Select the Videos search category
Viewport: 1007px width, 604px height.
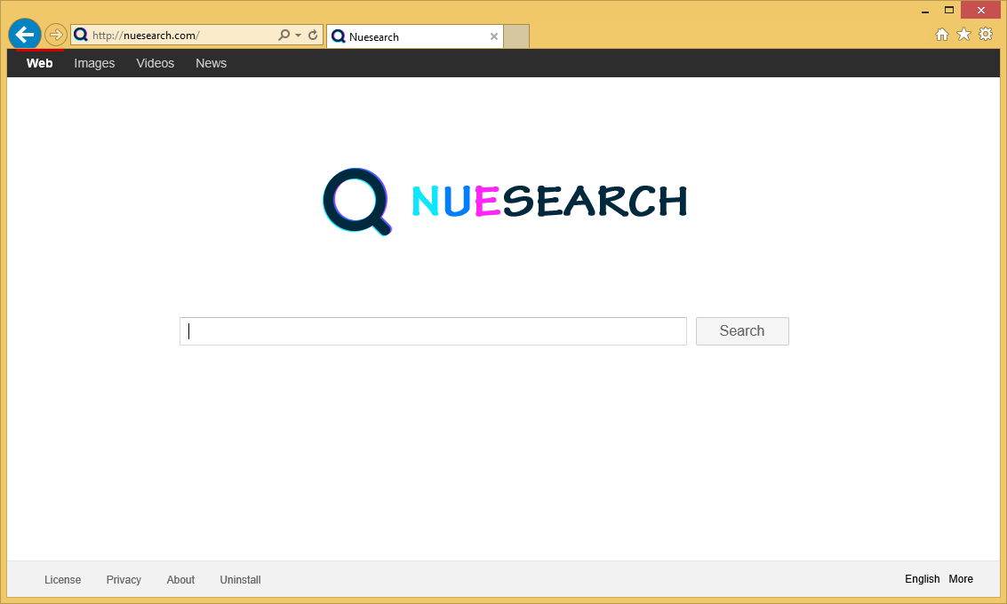(155, 63)
